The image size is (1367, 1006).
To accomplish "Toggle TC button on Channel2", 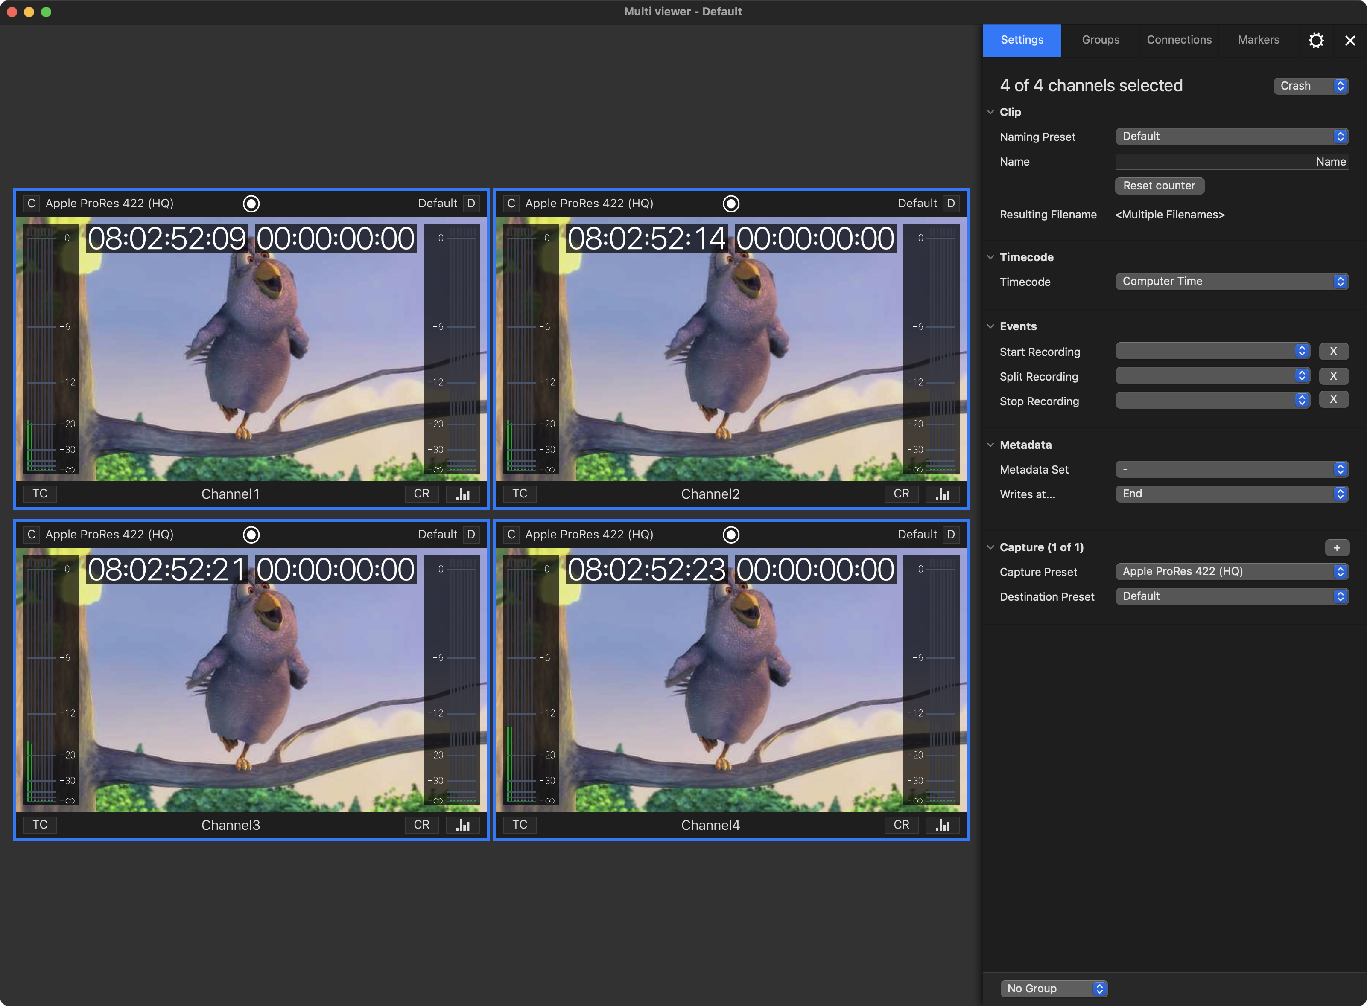I will point(520,494).
